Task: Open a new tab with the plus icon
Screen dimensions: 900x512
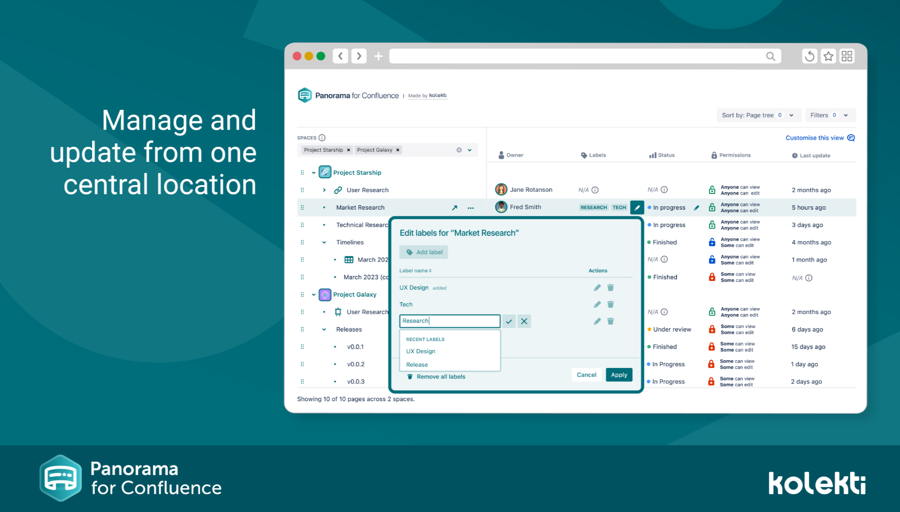Action: coord(379,56)
